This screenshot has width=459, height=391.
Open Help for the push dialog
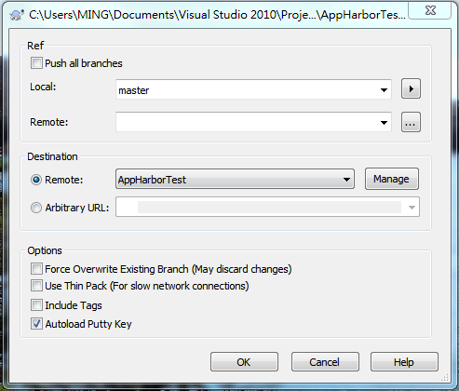tap(404, 362)
